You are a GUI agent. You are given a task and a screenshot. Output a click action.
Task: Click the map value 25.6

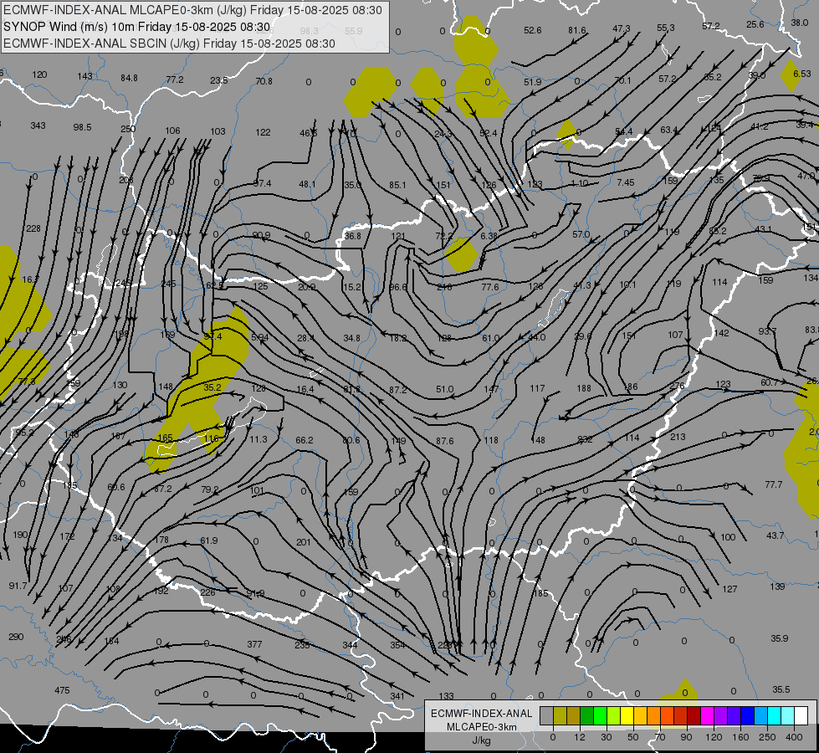(755, 24)
